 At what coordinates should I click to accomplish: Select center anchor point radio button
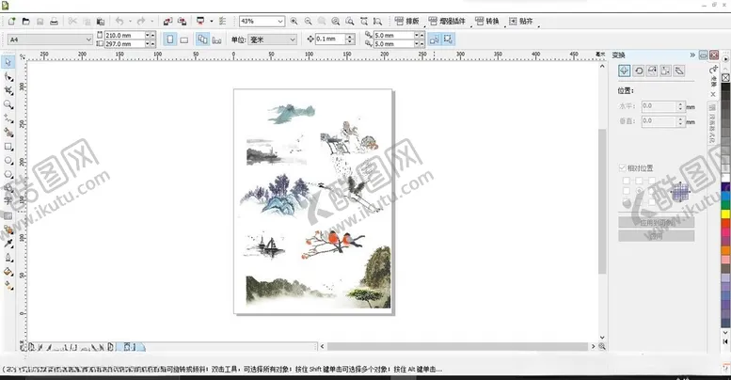(x=639, y=192)
